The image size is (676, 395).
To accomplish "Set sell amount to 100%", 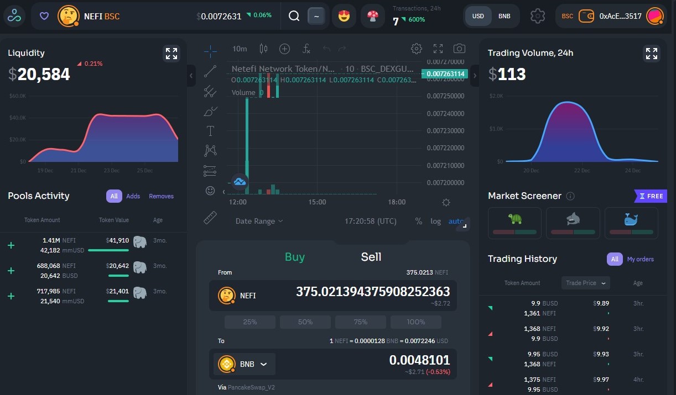I will click(x=416, y=322).
